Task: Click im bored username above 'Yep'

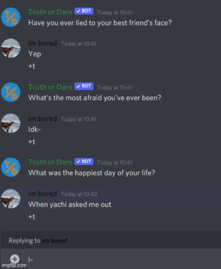Action: pyautogui.click(x=42, y=43)
